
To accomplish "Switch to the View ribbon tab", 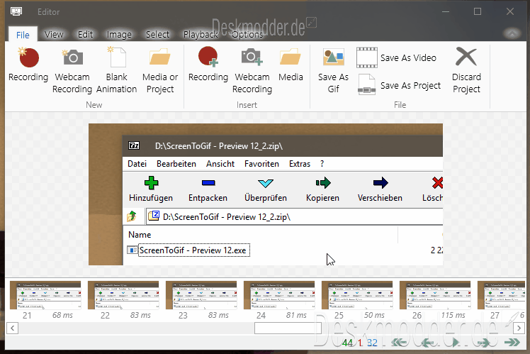I will tap(54, 35).
